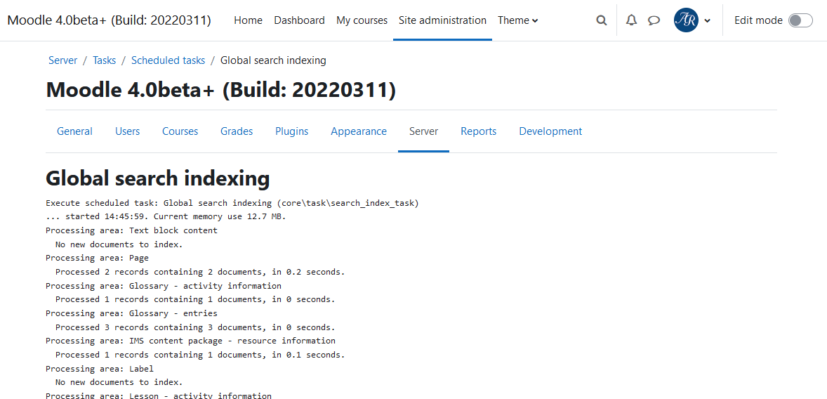The width and height of the screenshot is (827, 399).
Task: Click 'Processed 3 records containing 3 documents' line
Action: click(195, 327)
